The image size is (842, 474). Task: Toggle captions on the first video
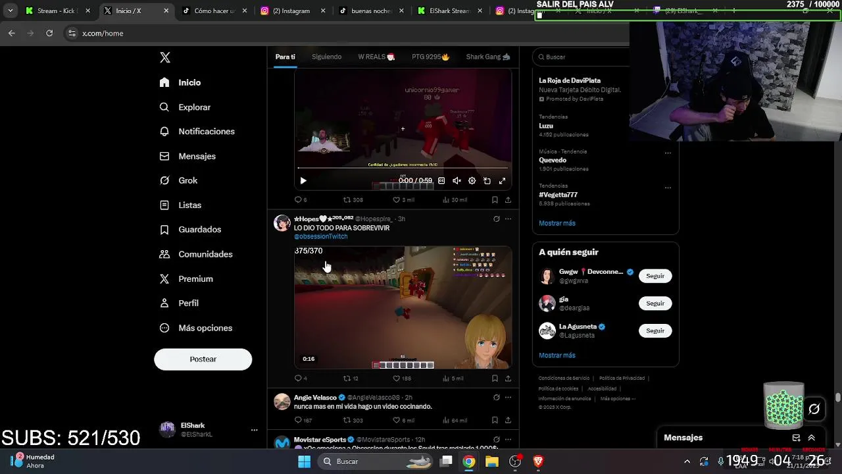(441, 180)
